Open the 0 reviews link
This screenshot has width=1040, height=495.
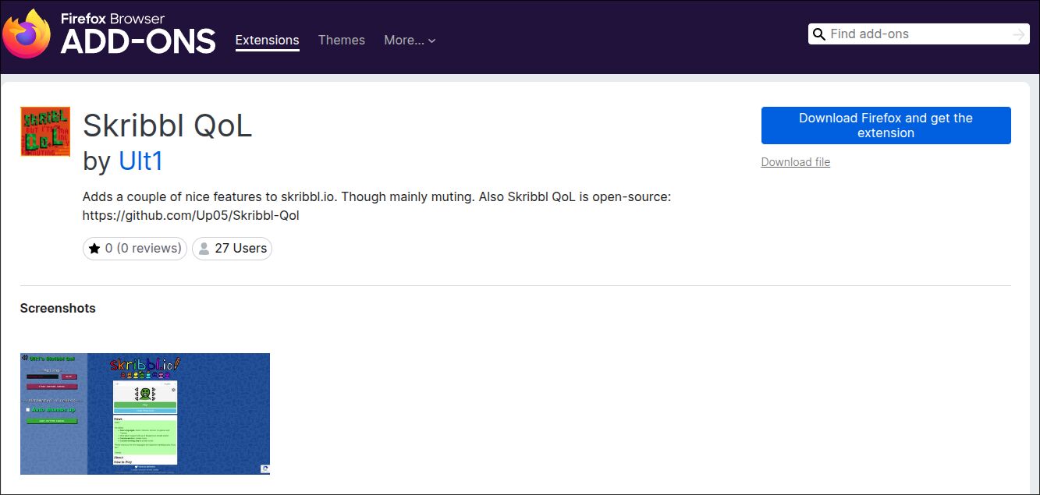point(143,249)
